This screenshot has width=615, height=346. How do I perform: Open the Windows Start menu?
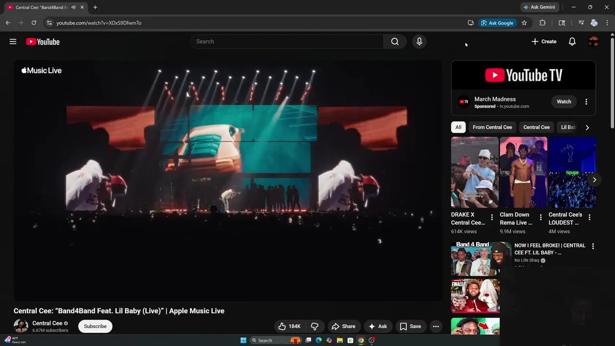[244, 340]
